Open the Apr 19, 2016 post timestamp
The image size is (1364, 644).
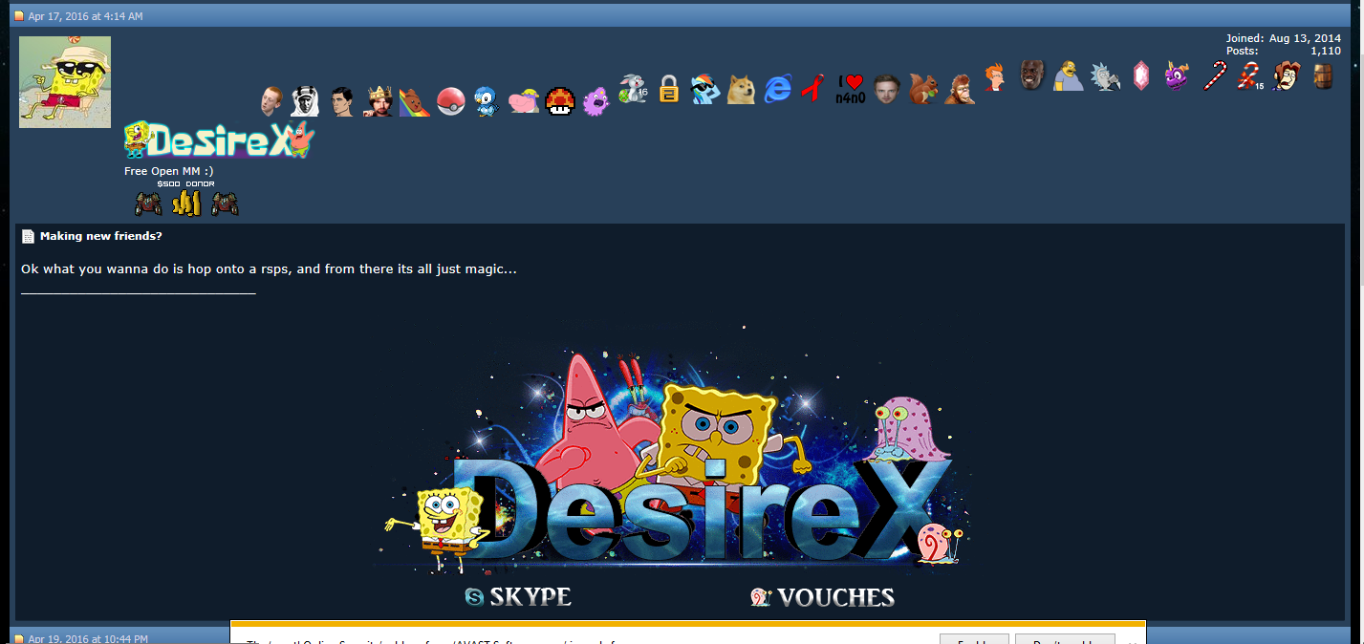click(x=88, y=638)
